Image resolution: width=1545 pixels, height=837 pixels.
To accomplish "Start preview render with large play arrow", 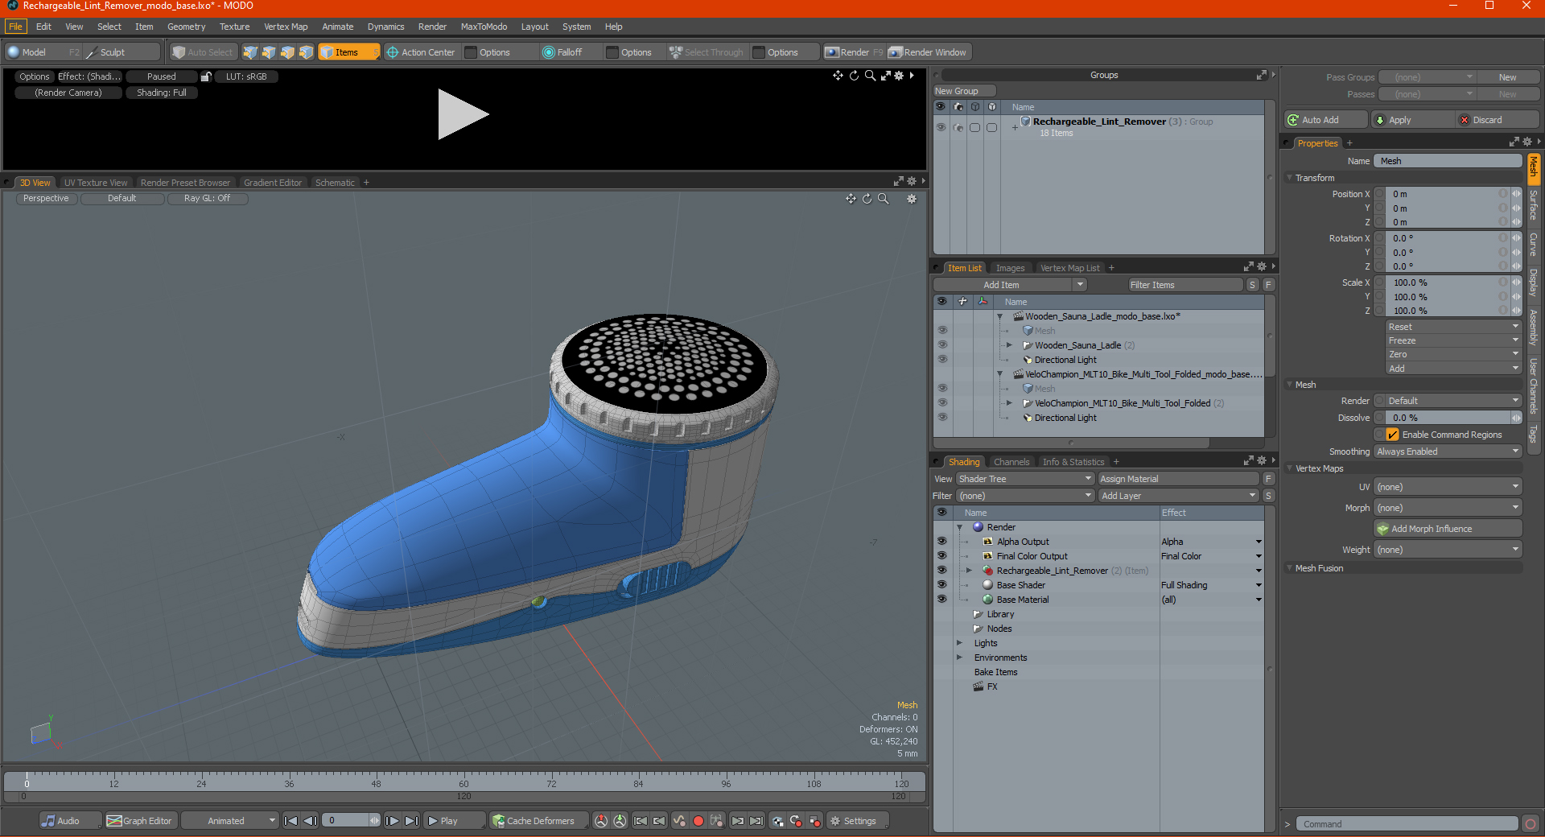I will click(x=463, y=114).
